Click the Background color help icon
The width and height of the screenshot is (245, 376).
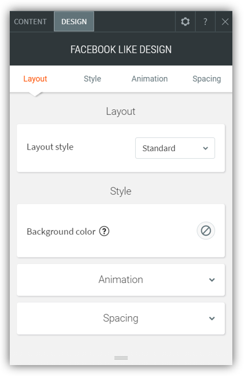pos(104,231)
